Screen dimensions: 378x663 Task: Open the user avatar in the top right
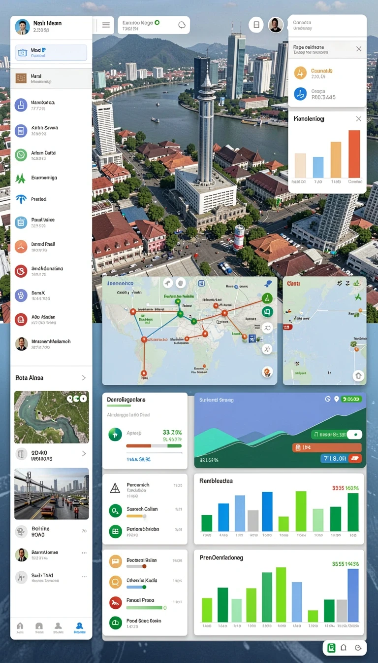tap(276, 25)
